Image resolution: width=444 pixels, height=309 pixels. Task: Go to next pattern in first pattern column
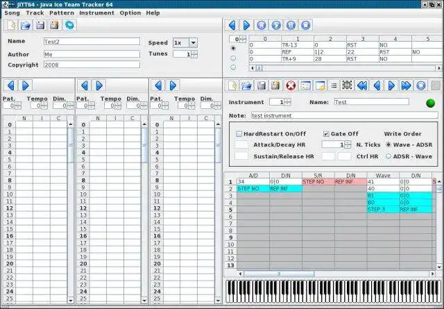tap(26, 85)
